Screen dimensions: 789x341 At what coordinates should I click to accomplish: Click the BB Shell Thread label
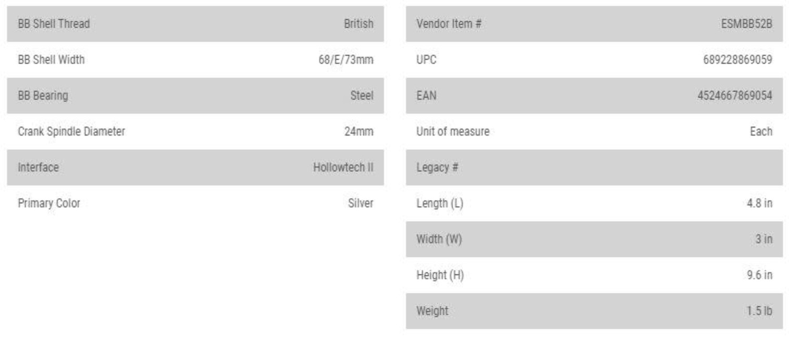[54, 24]
